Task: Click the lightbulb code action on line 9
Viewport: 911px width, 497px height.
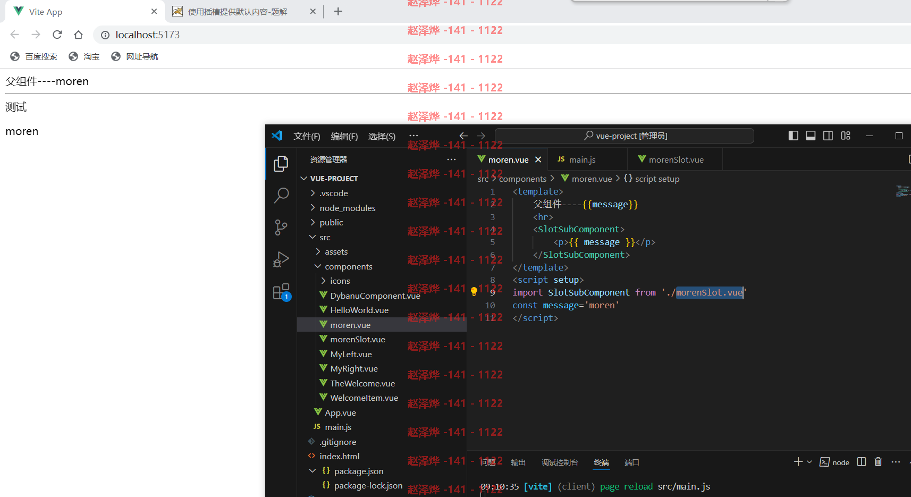Action: coord(474,291)
